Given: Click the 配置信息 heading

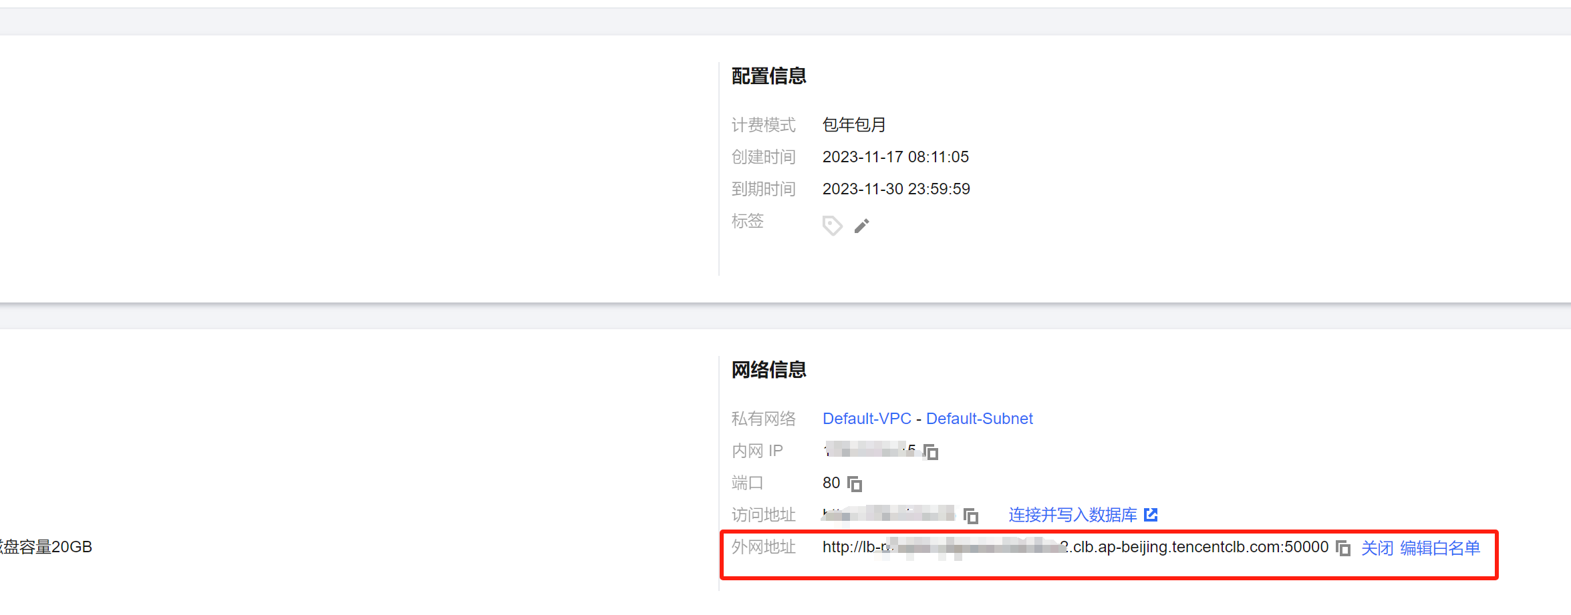Looking at the screenshot, I should (769, 76).
